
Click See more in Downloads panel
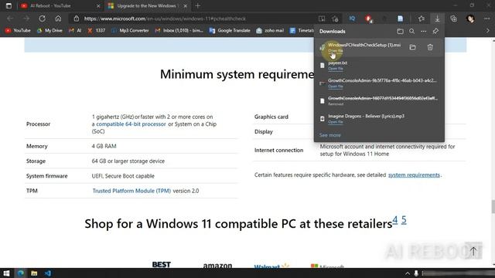point(330,135)
